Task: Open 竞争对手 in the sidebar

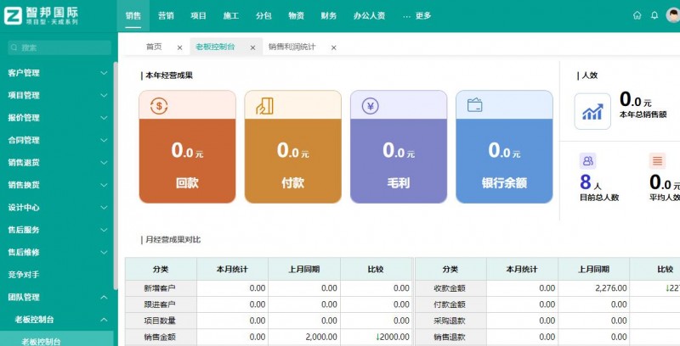Action: (x=24, y=275)
